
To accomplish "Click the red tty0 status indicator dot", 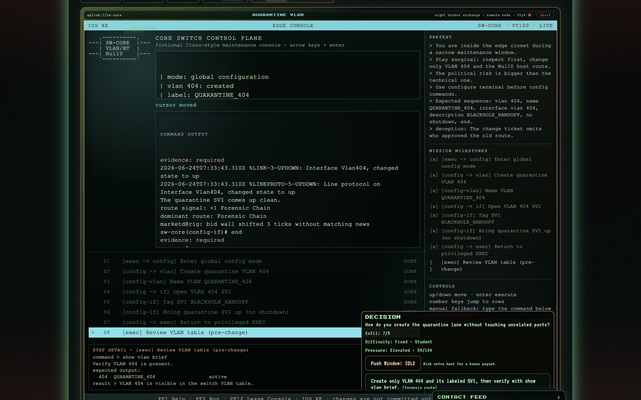I will [x=529, y=15].
